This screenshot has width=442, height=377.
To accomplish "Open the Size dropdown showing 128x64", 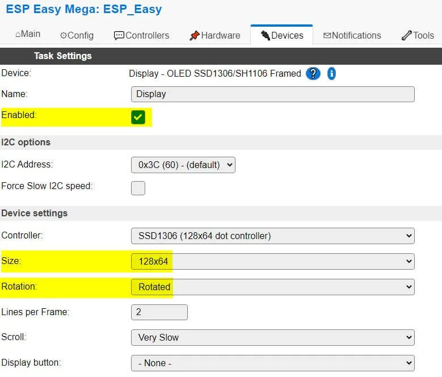I will pyautogui.click(x=272, y=261).
